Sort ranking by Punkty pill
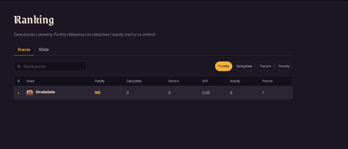Image resolution: width=348 pixels, height=149 pixels. coord(223,66)
